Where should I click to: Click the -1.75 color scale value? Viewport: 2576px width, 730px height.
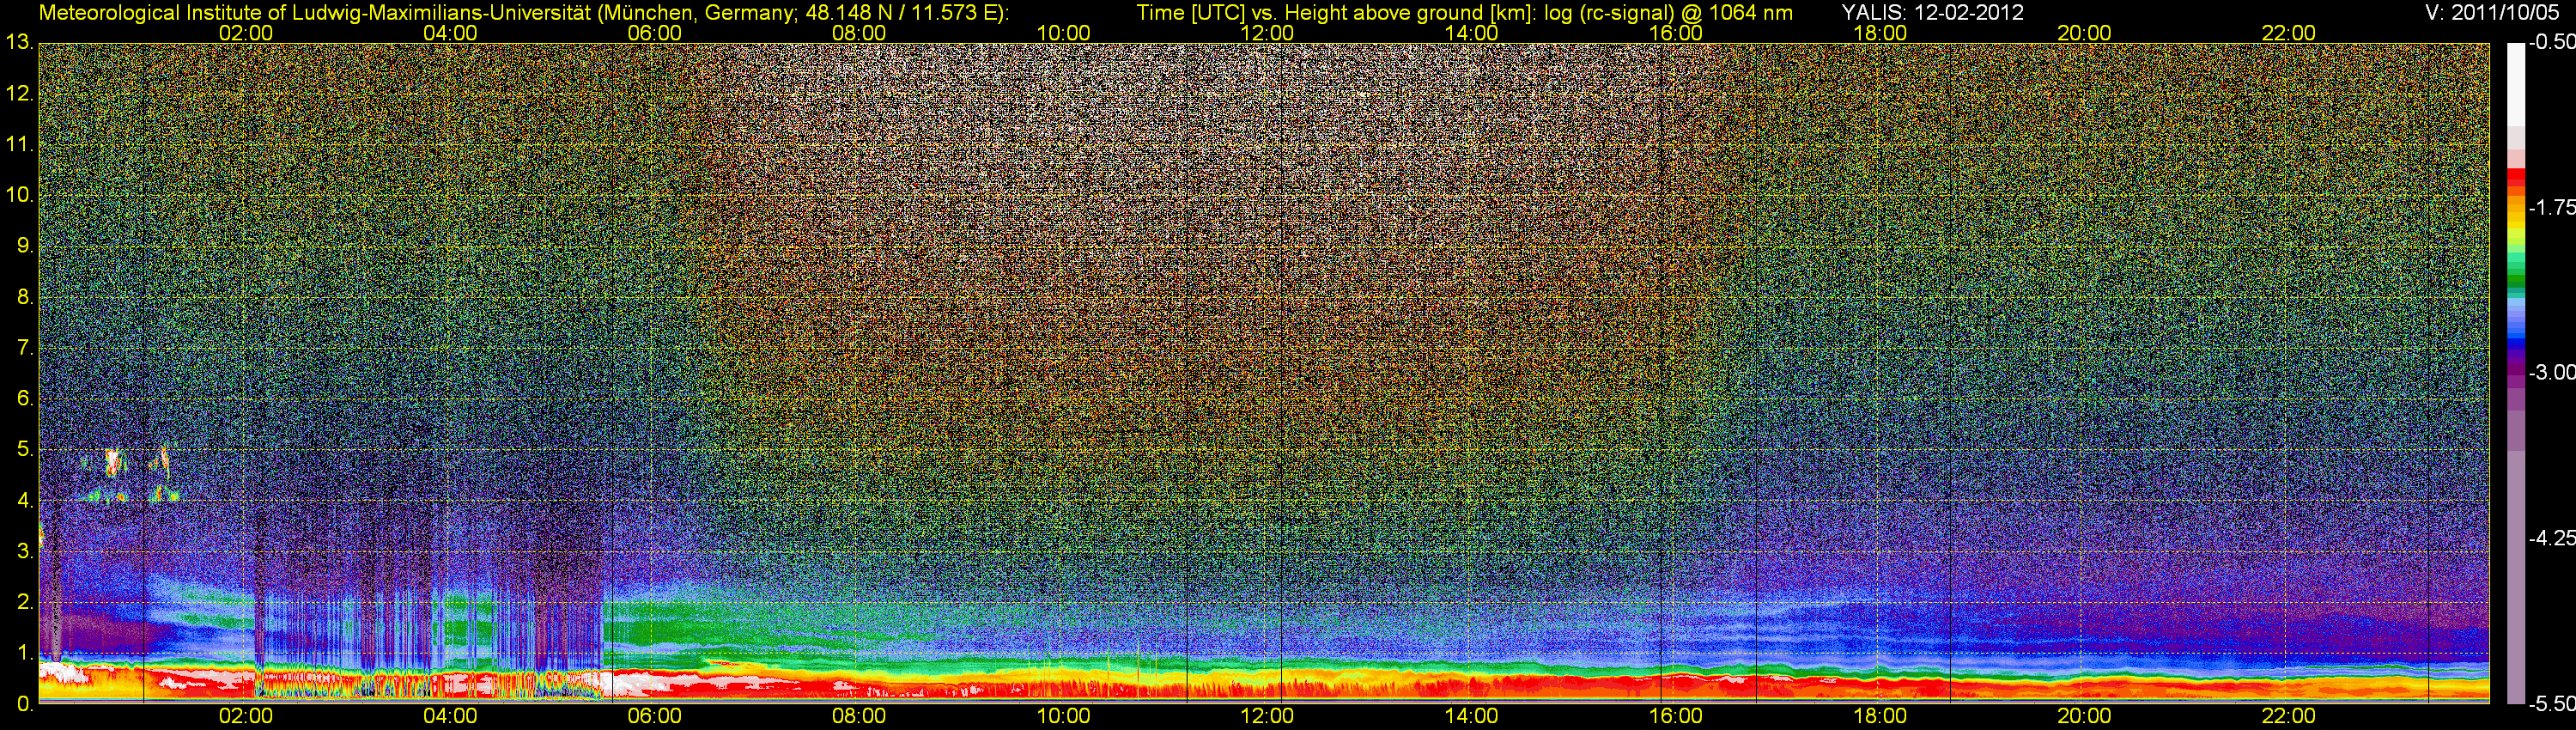coord(2551,208)
